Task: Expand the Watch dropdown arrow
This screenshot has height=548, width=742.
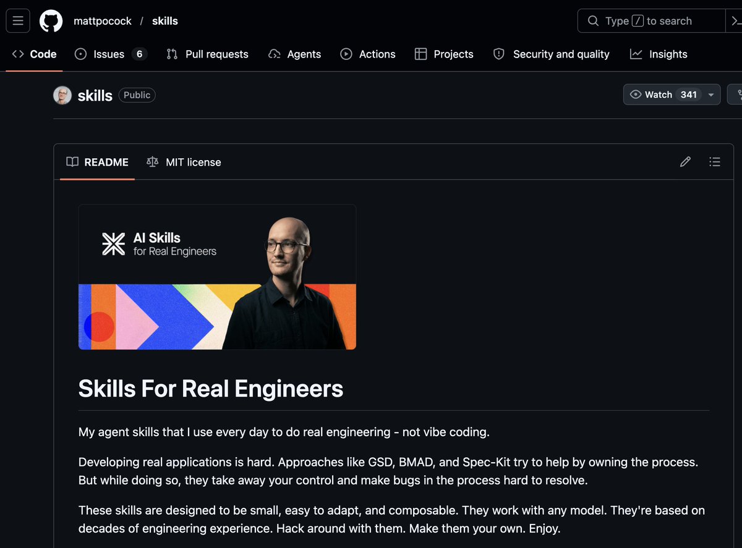Action: pyautogui.click(x=711, y=95)
